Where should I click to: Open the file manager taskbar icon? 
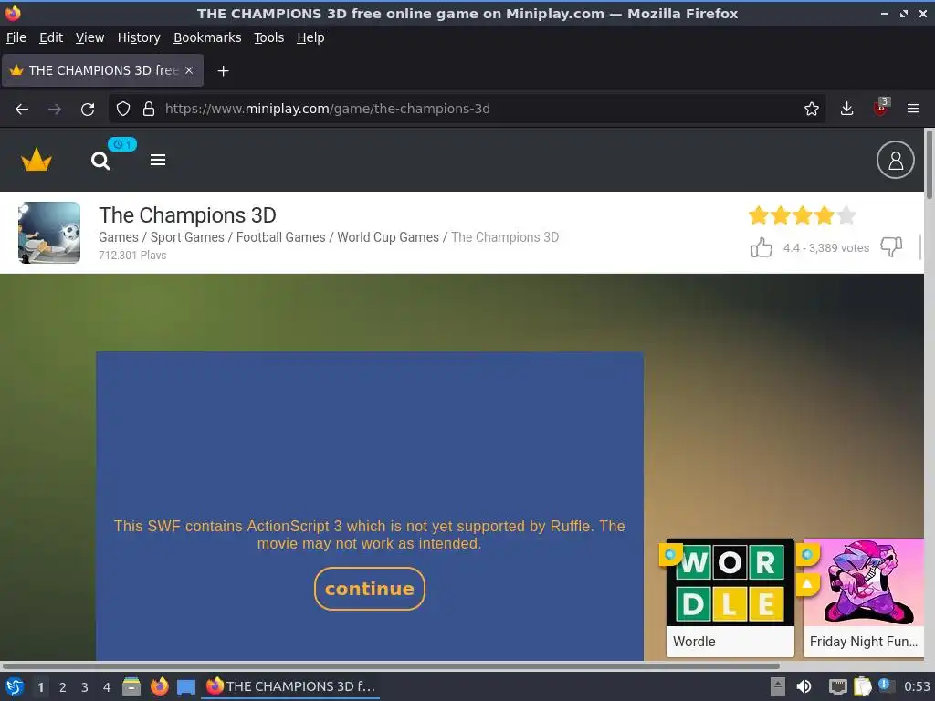click(x=131, y=686)
